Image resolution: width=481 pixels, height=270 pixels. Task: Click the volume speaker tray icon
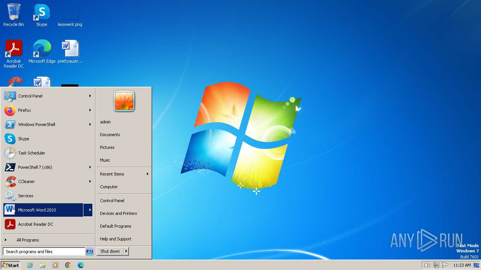point(427,265)
